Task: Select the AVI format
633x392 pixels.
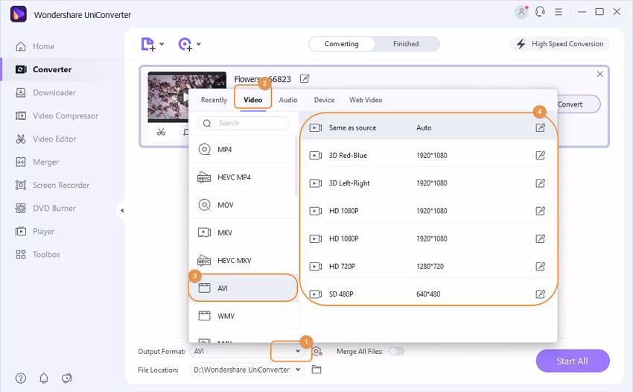Action: click(243, 288)
